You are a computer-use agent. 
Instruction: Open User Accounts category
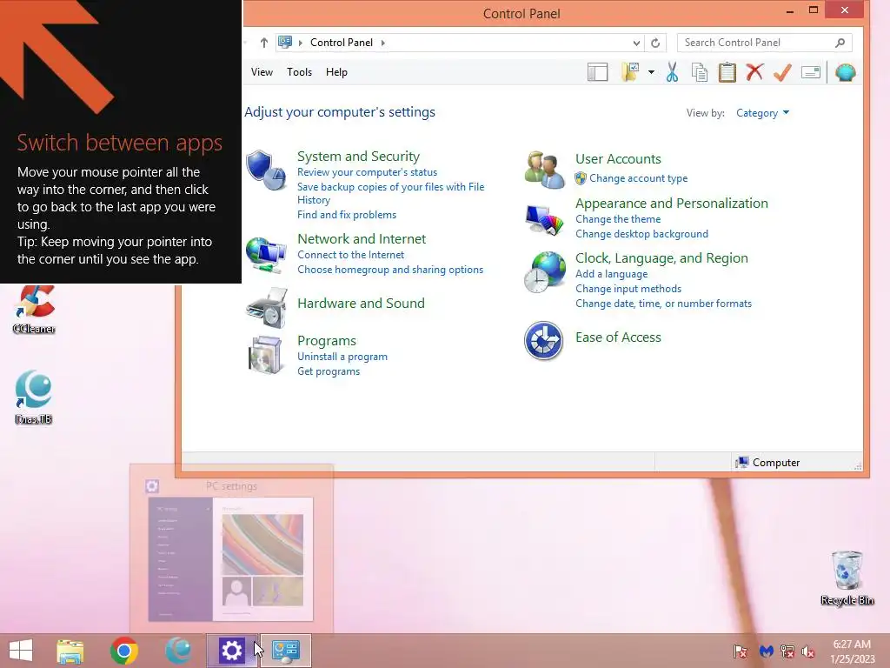pos(618,159)
